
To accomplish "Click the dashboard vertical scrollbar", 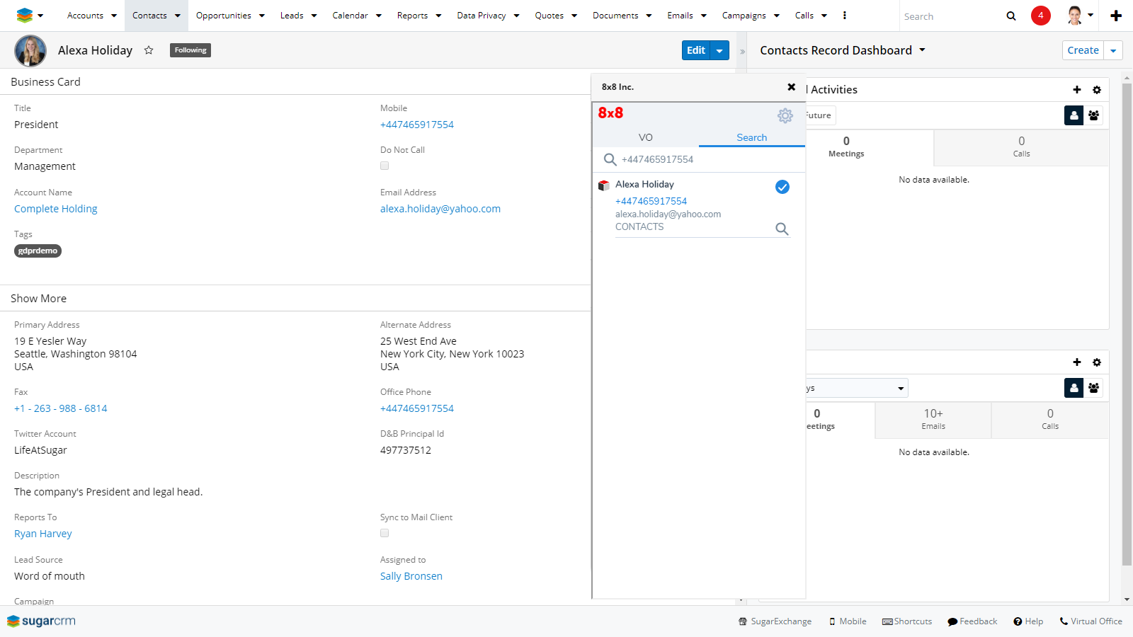I will tap(1127, 324).
